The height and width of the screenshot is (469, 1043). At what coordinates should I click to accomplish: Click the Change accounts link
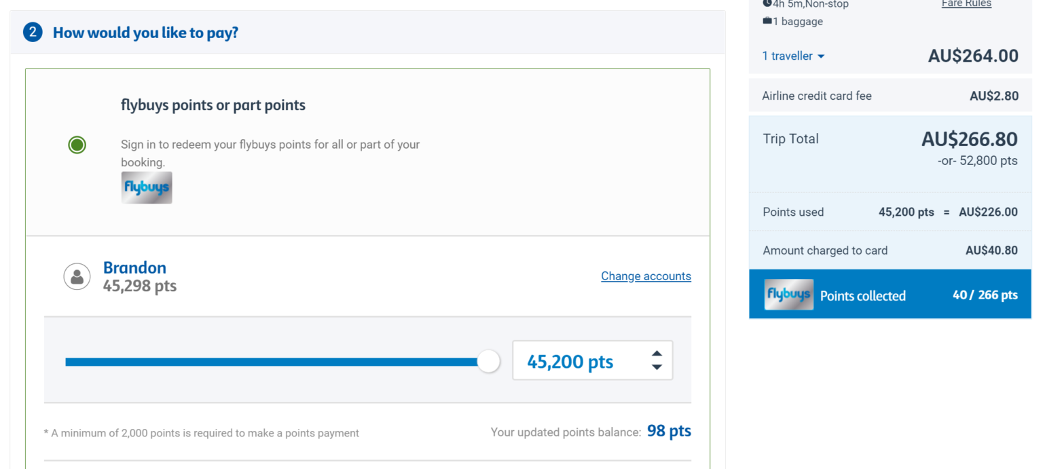(646, 276)
